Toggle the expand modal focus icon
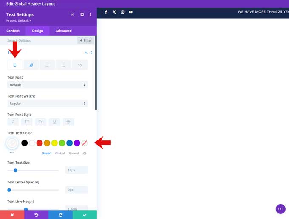289x219 pixels. 72,14
